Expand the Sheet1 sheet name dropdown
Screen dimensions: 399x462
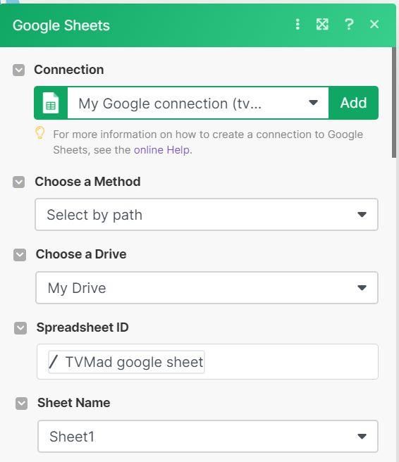point(208,437)
